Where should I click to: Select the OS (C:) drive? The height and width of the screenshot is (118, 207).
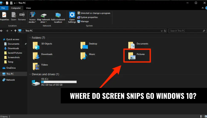click(54, 82)
